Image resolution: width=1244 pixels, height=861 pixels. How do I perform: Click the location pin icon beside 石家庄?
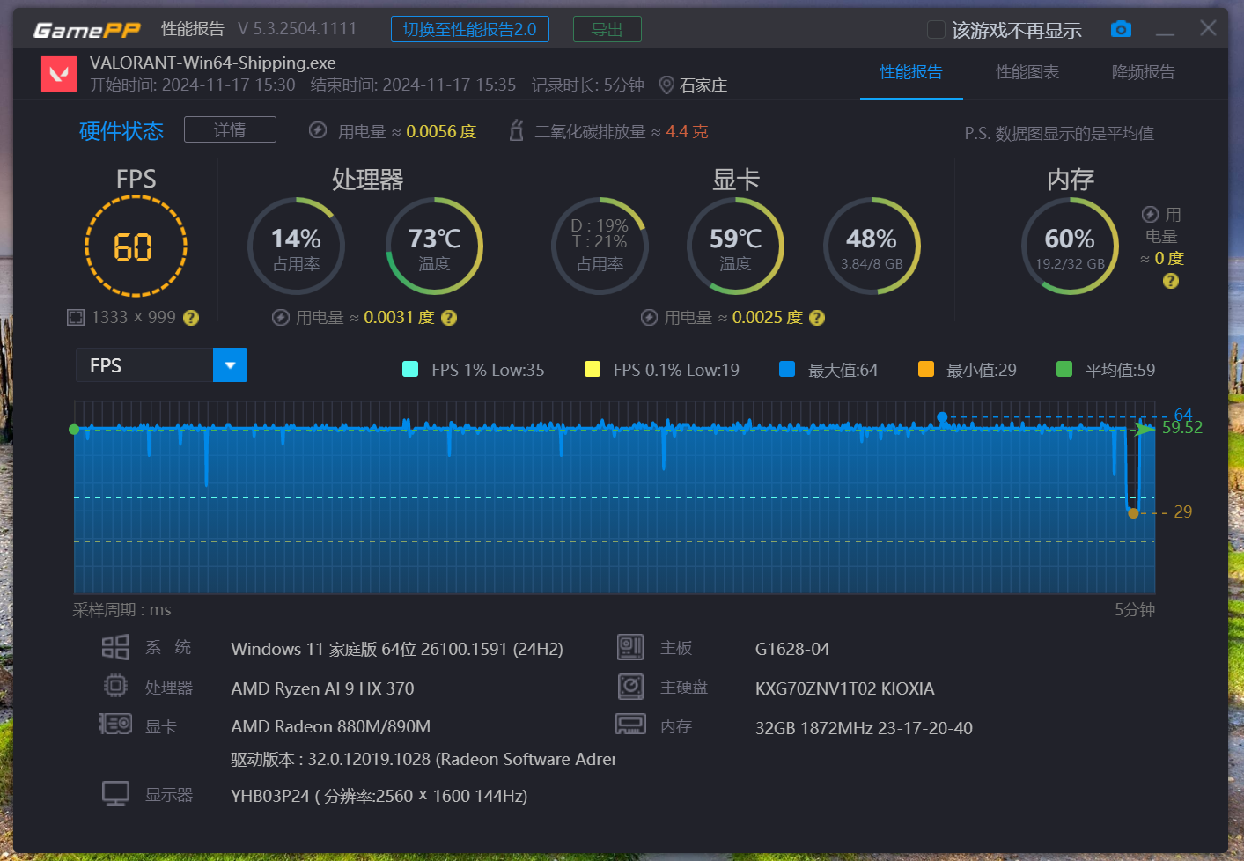[x=666, y=85]
